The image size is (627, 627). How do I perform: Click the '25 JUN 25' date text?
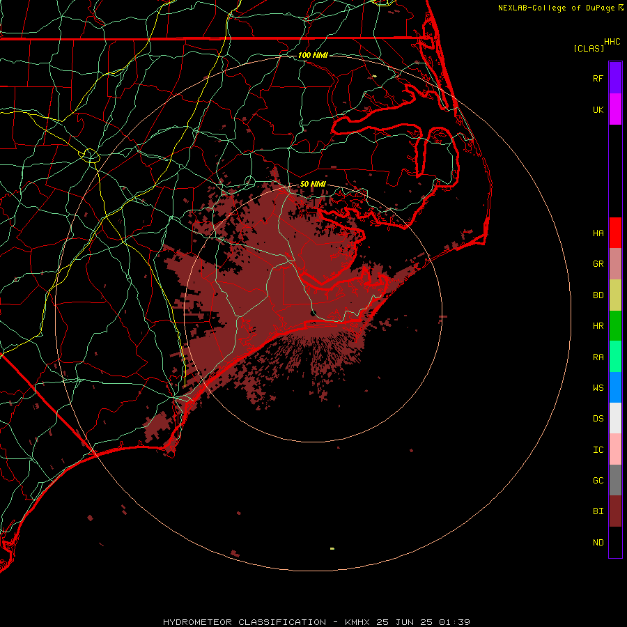pyautogui.click(x=405, y=622)
